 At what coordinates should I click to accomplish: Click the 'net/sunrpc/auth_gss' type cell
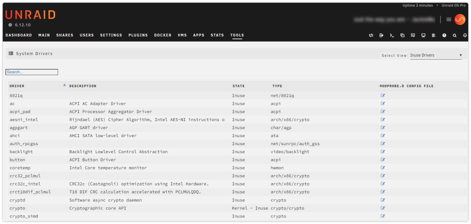[x=295, y=144]
